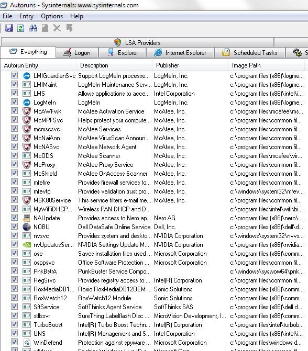Click the Delete X toolbar icon

pyautogui.click(x=57, y=28)
